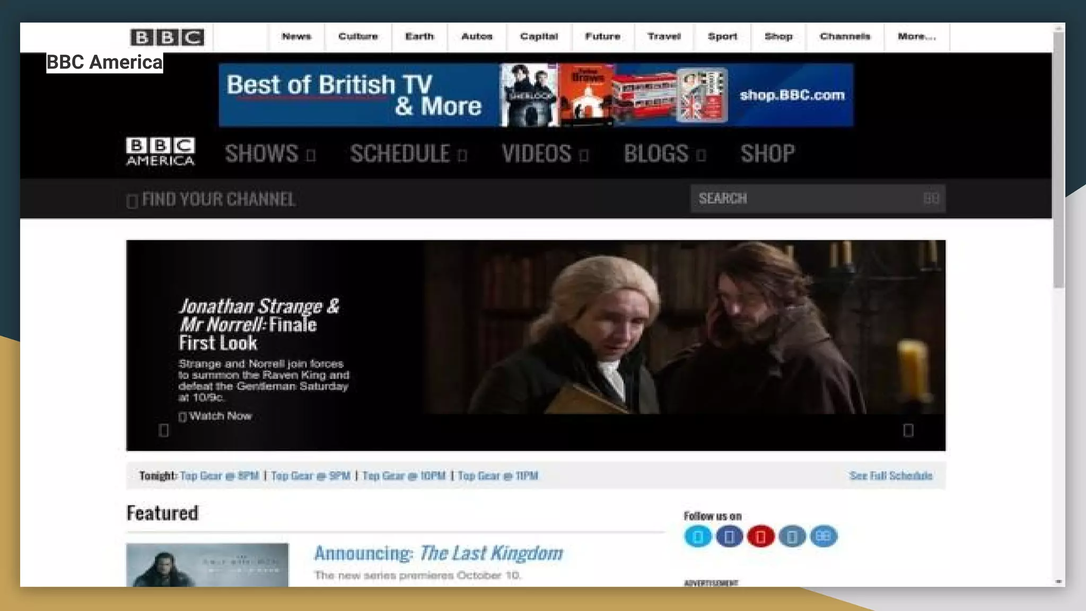The width and height of the screenshot is (1086, 611).
Task: Click the fourth Follow us on social icon
Action: [x=792, y=537]
